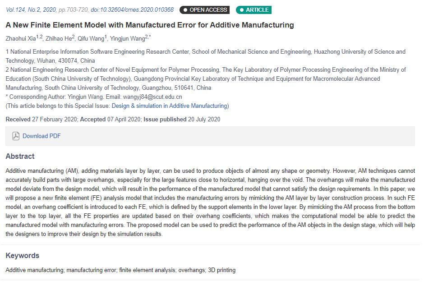Screen dimensions: 424x282
Task: Click the white dot in ARTICLE badge
Action: (241, 10)
